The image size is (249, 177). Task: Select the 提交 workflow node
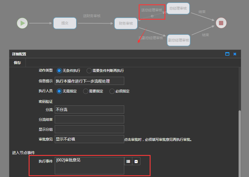click(x=65, y=23)
